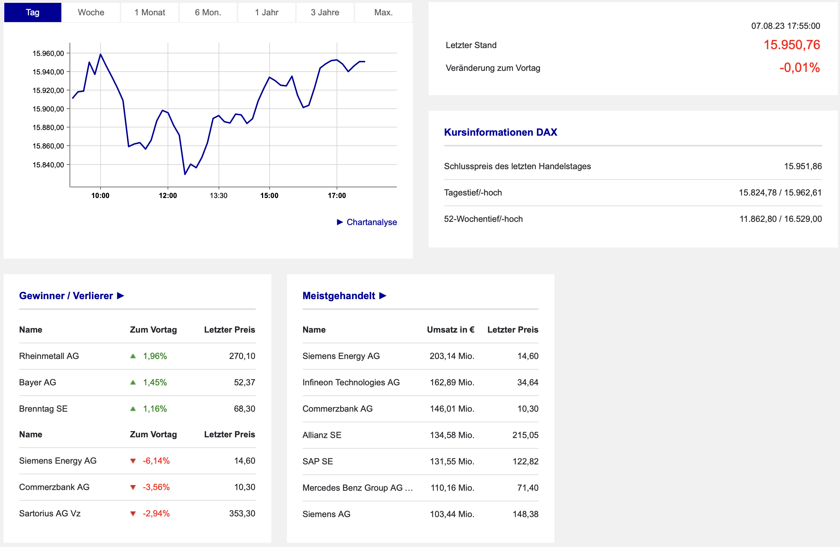Screen dimensions: 840x547
Task: Open the Max. time range tab
Action: pyautogui.click(x=383, y=12)
